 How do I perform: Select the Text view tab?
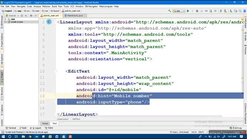click(x=54, y=124)
